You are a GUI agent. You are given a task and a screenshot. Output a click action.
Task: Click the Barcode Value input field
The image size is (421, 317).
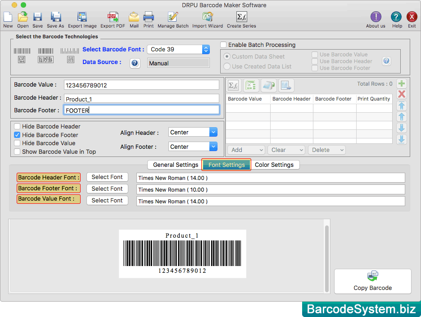(141, 85)
